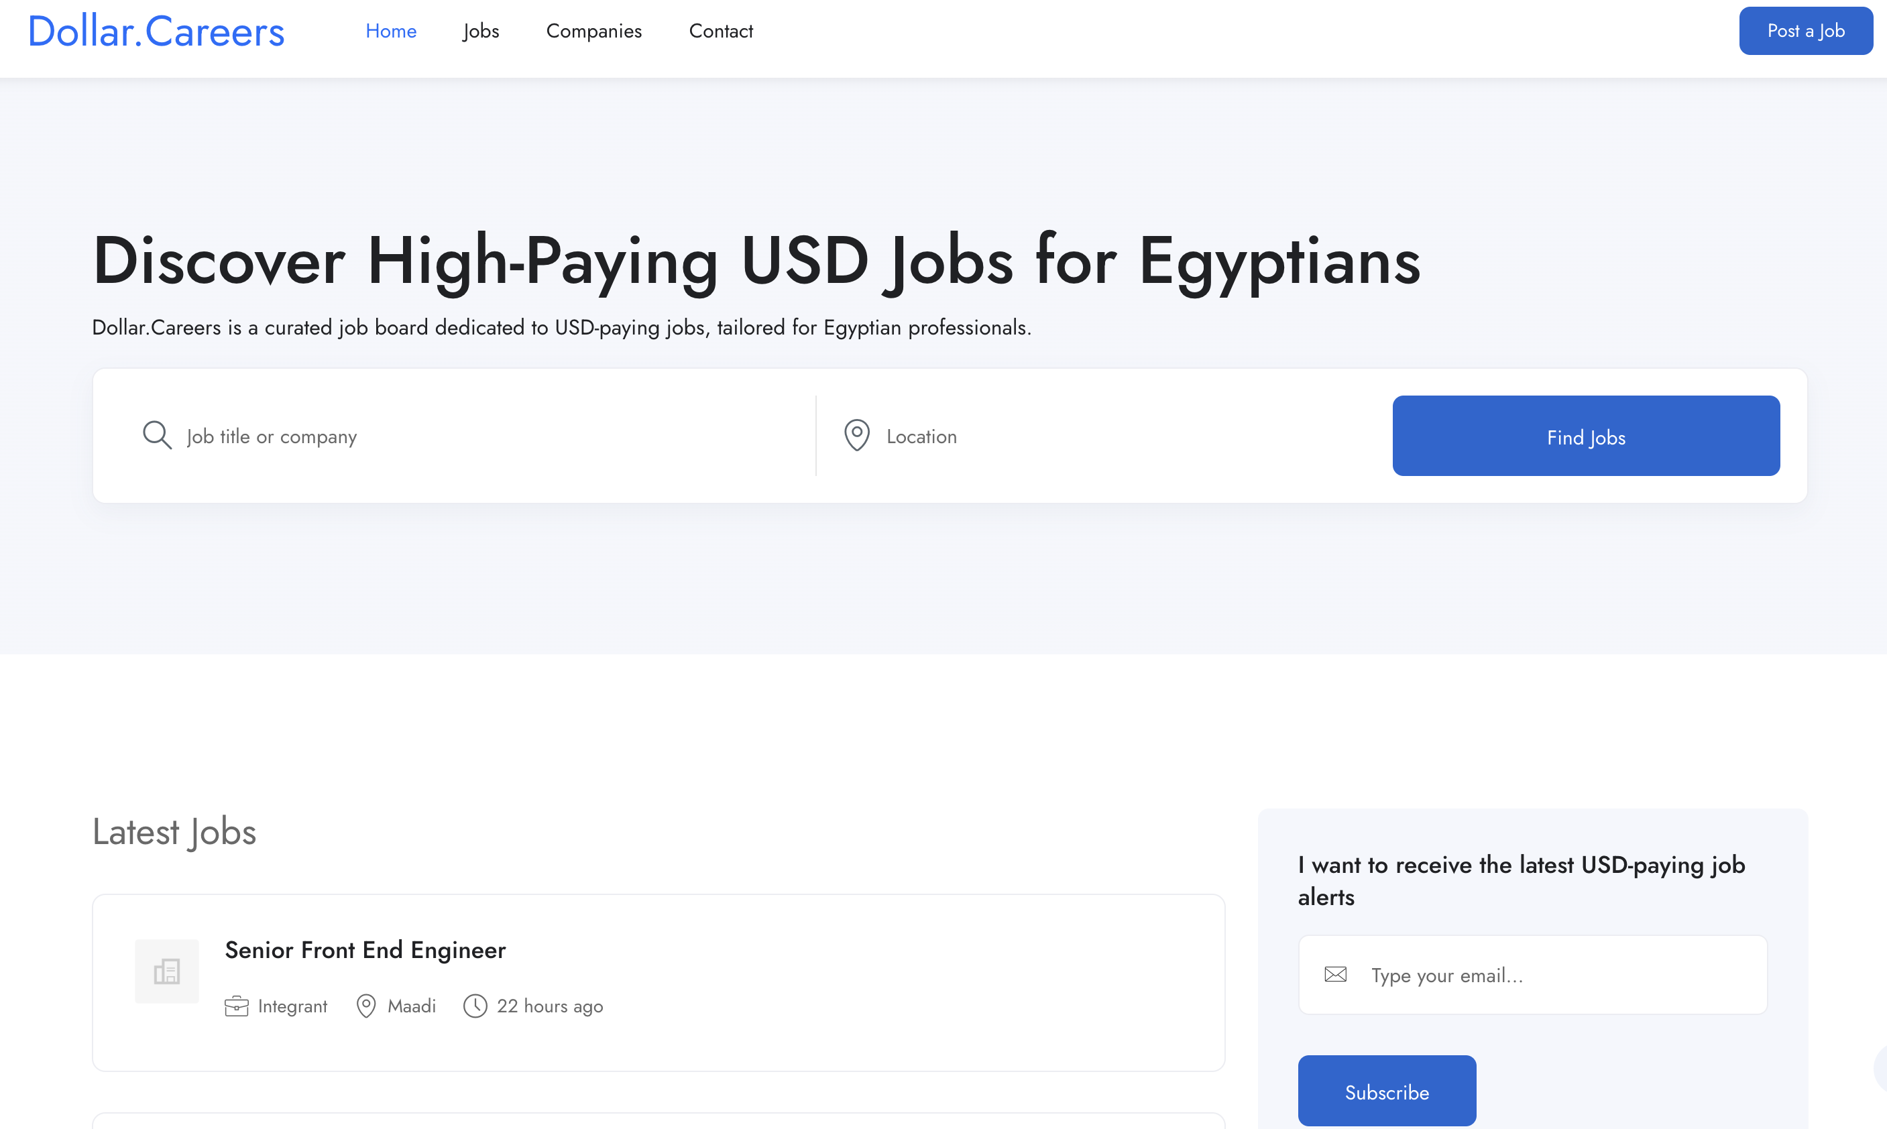Click the Post a Job button
The width and height of the screenshot is (1887, 1129).
[1806, 32]
